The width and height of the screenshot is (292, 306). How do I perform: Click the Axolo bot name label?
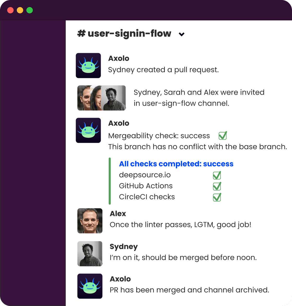[x=119, y=58]
